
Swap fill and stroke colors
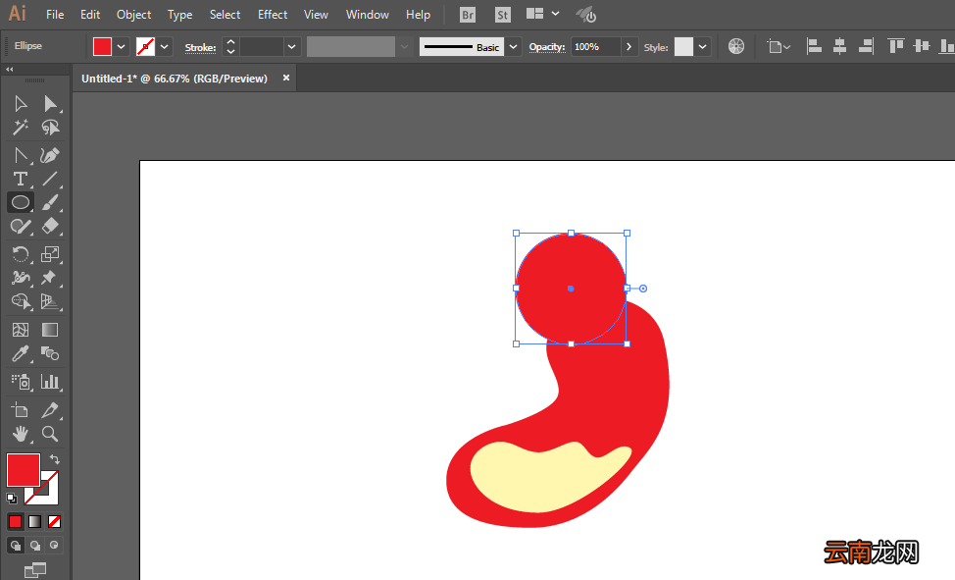(x=55, y=458)
